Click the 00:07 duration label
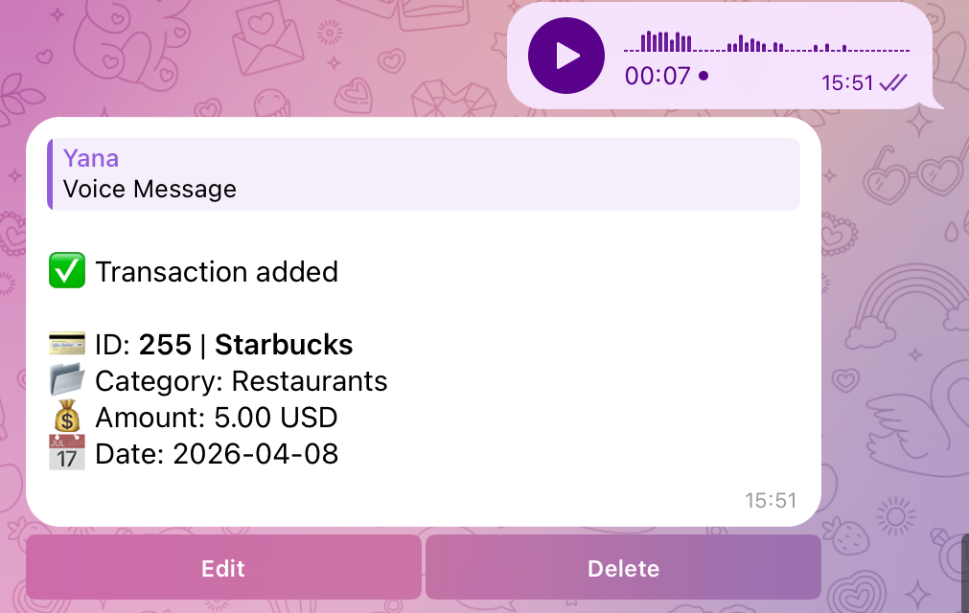 pyautogui.click(x=656, y=74)
